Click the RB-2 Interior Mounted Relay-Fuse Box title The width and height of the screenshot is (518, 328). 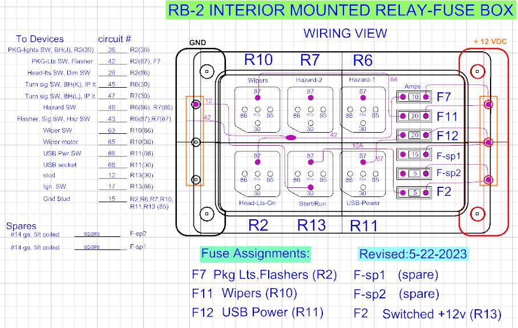[x=341, y=10]
